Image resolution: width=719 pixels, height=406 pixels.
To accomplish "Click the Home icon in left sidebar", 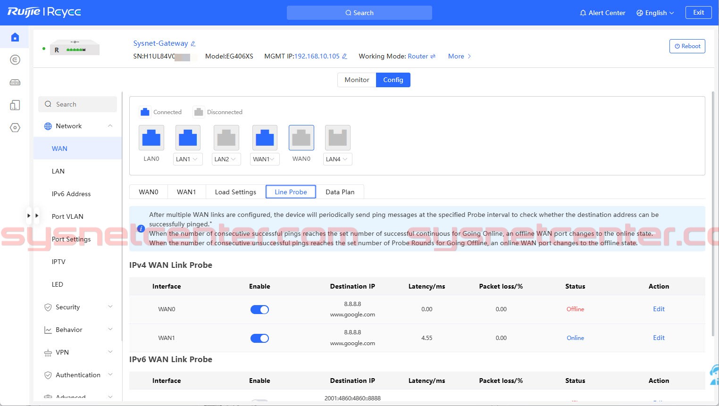I will point(15,37).
